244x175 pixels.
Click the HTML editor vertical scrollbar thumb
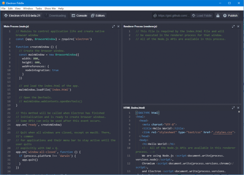coord(239,112)
